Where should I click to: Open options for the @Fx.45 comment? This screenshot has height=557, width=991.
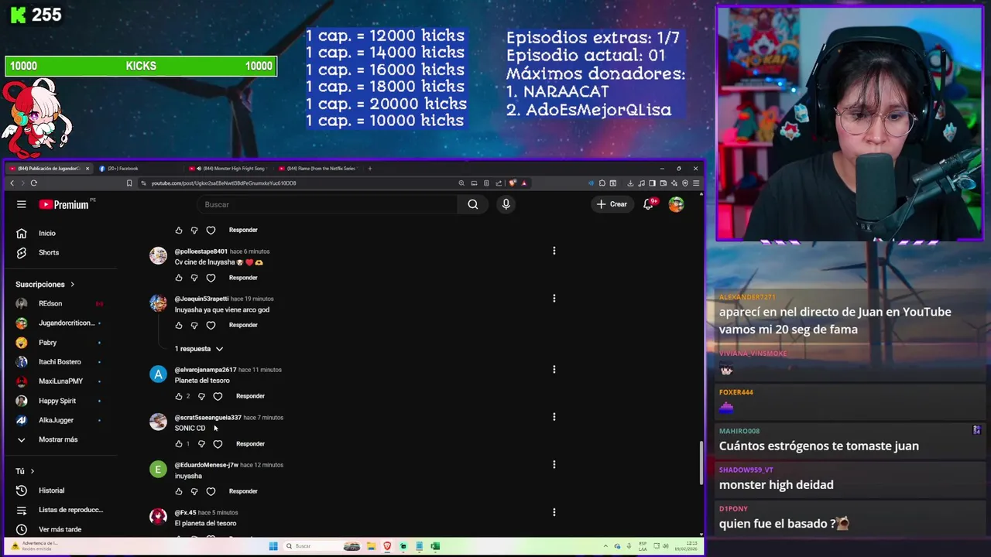coord(554,512)
